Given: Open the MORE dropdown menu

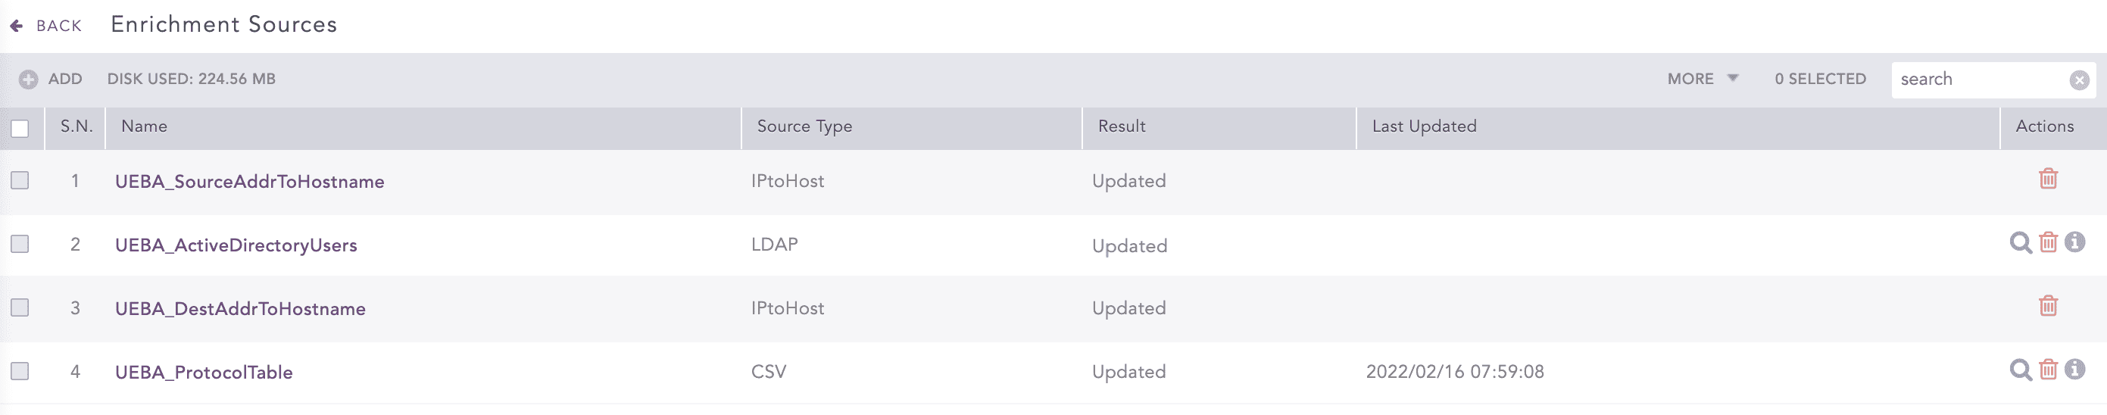Looking at the screenshot, I should click(1702, 80).
